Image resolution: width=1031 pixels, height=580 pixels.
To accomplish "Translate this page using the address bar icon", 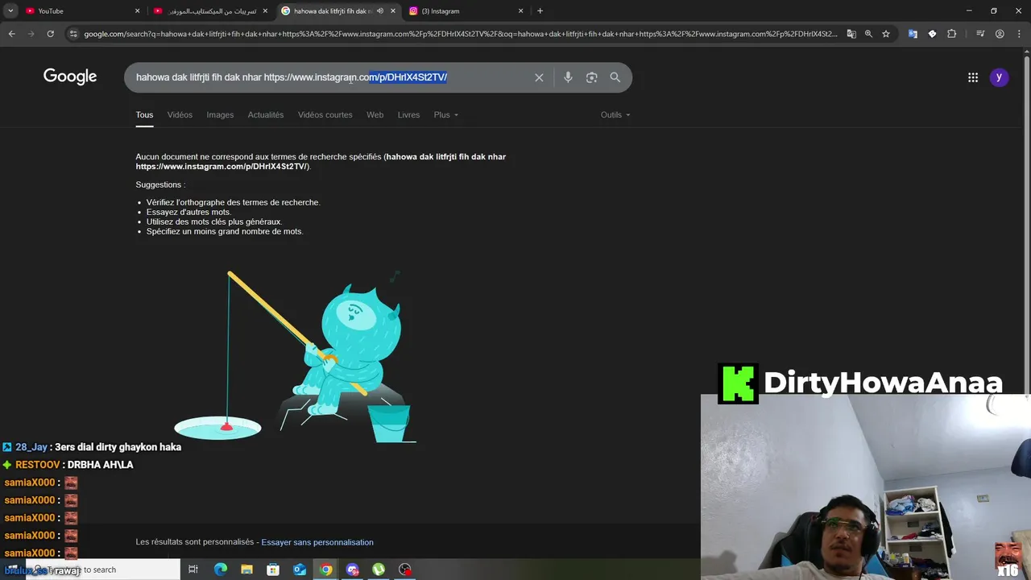I will (851, 34).
